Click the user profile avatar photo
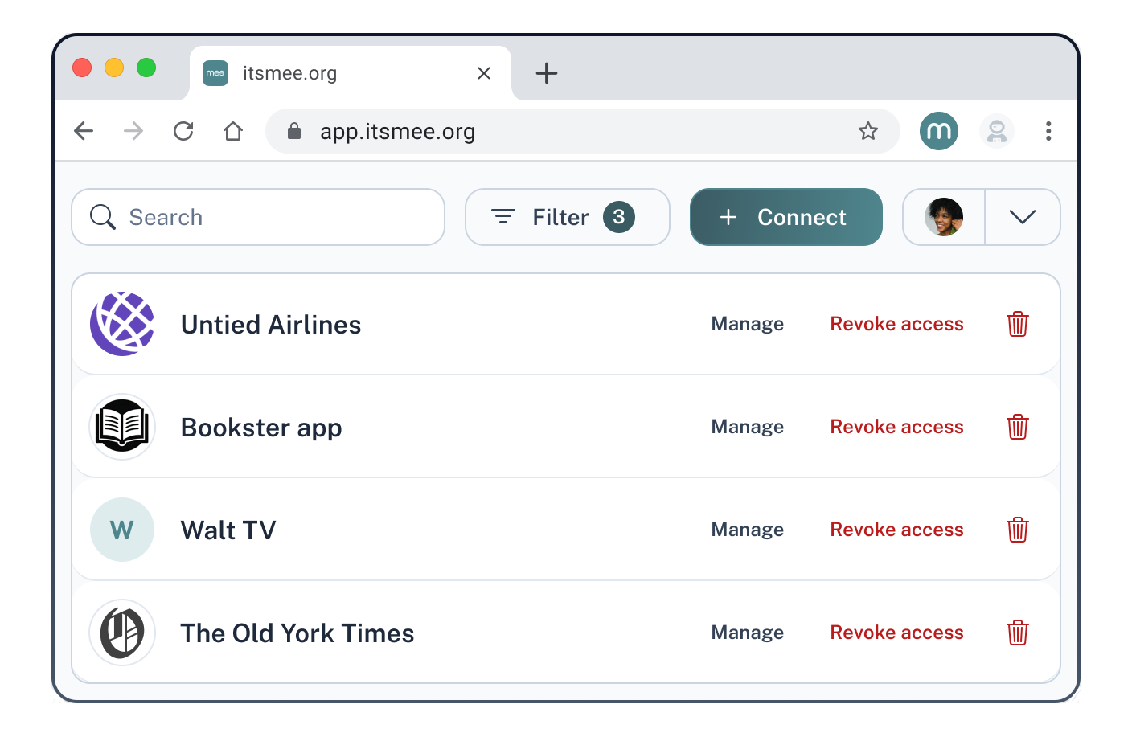Screen dimensions: 1132x737 click(x=944, y=217)
